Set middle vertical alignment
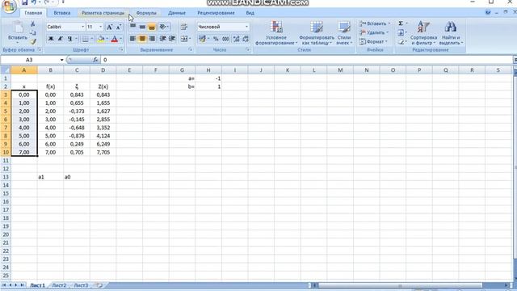This screenshot has height=291, width=517. tap(142, 27)
